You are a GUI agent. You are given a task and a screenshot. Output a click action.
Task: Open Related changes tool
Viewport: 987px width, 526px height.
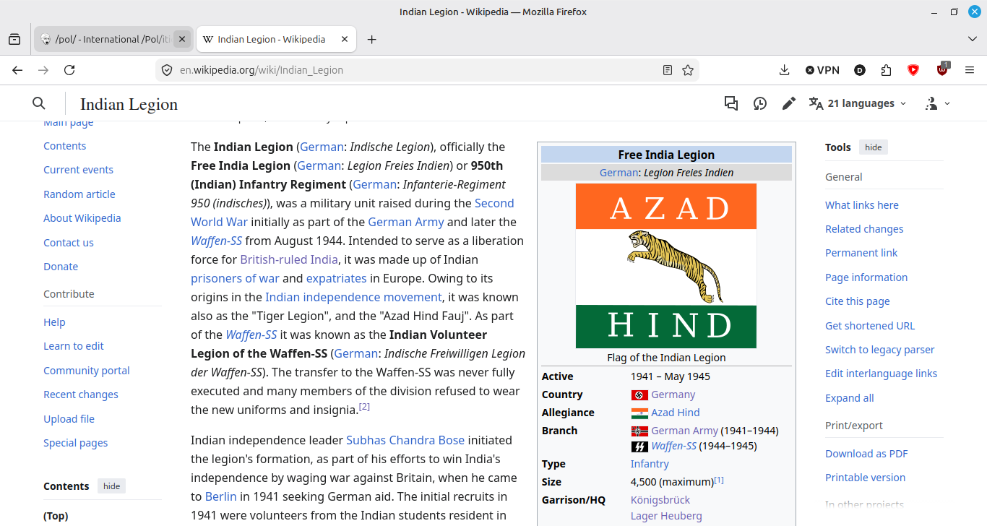(x=864, y=229)
